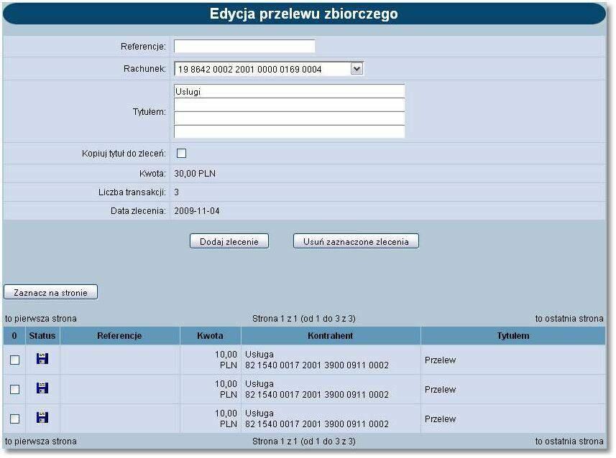Click 'Usługa' contractor in first row
Screen dimensions: 616x458
(x=259, y=355)
